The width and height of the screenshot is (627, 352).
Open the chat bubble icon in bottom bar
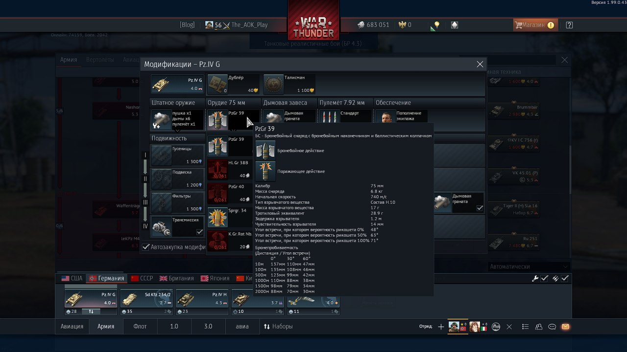tap(552, 327)
